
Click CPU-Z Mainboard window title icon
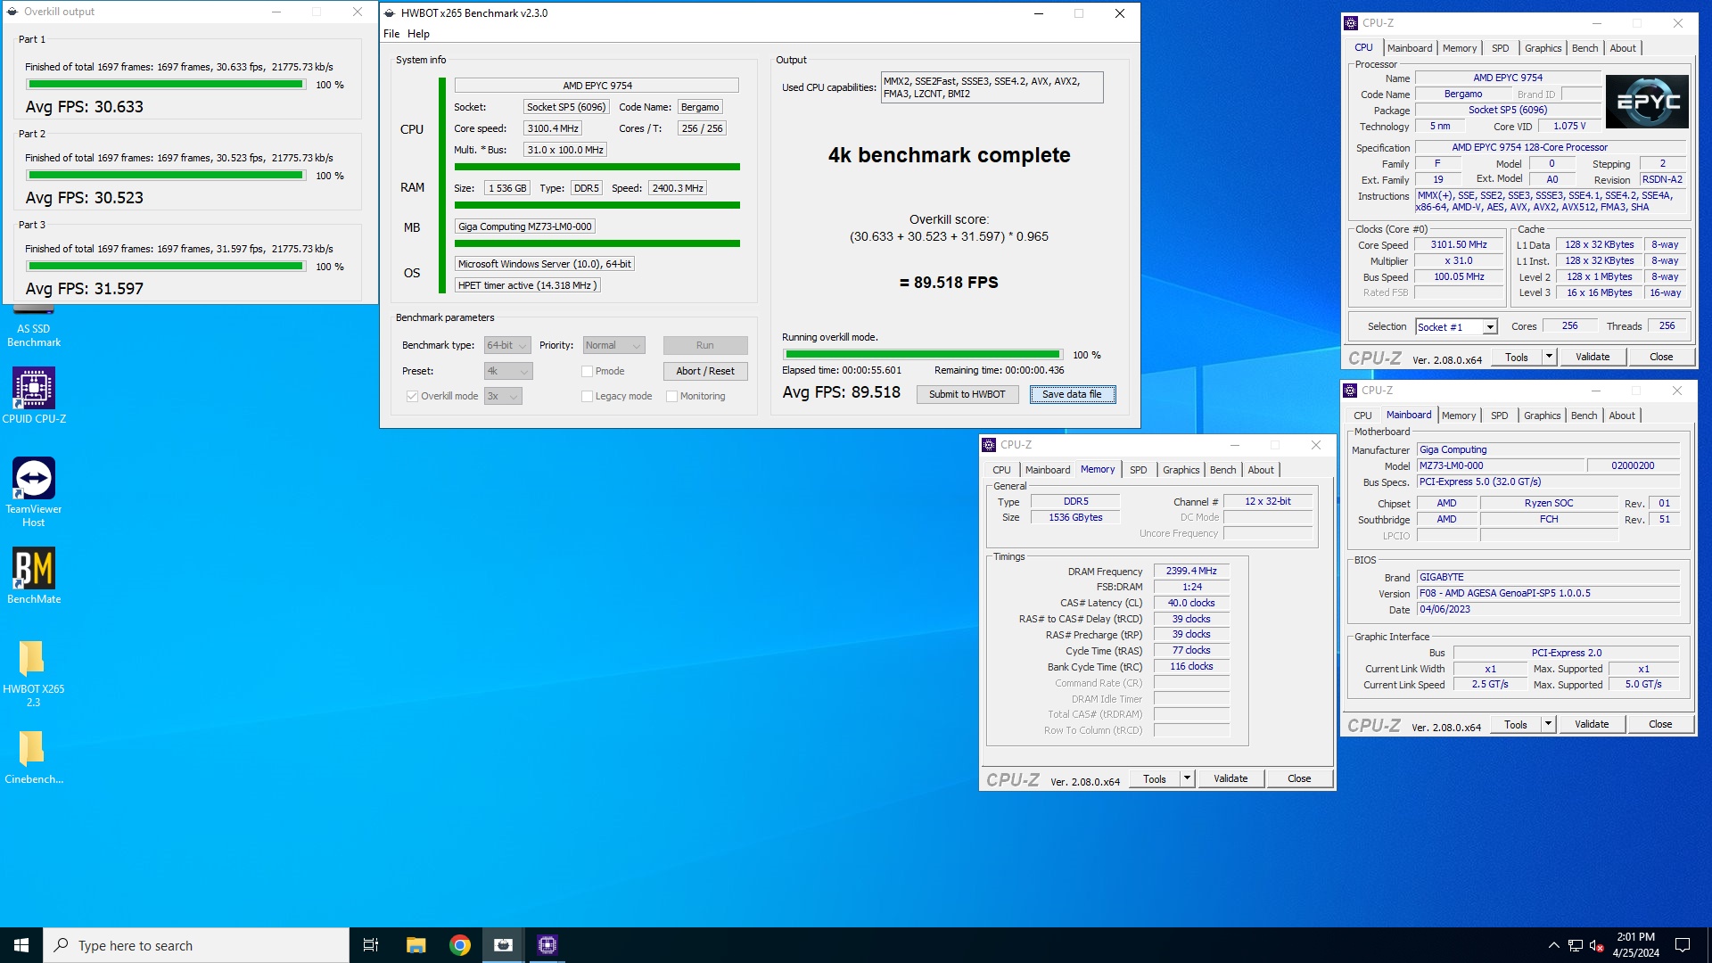(x=1350, y=391)
